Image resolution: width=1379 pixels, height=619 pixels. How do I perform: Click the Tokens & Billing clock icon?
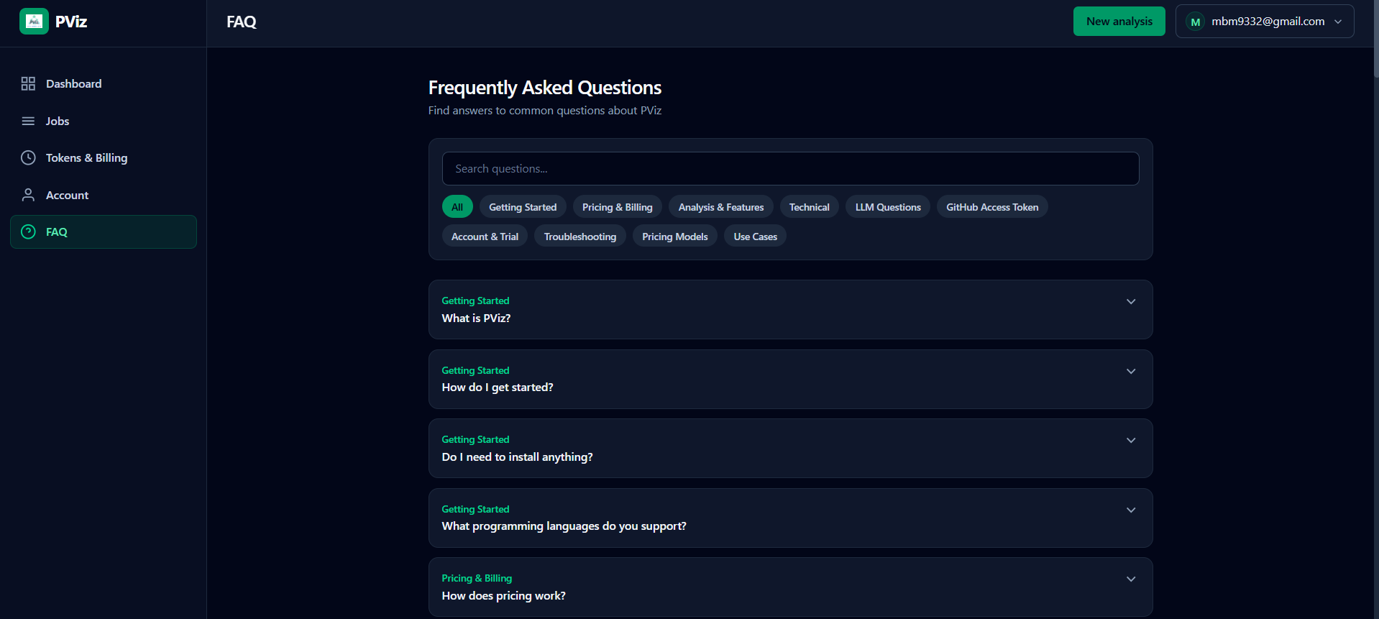pyautogui.click(x=28, y=157)
